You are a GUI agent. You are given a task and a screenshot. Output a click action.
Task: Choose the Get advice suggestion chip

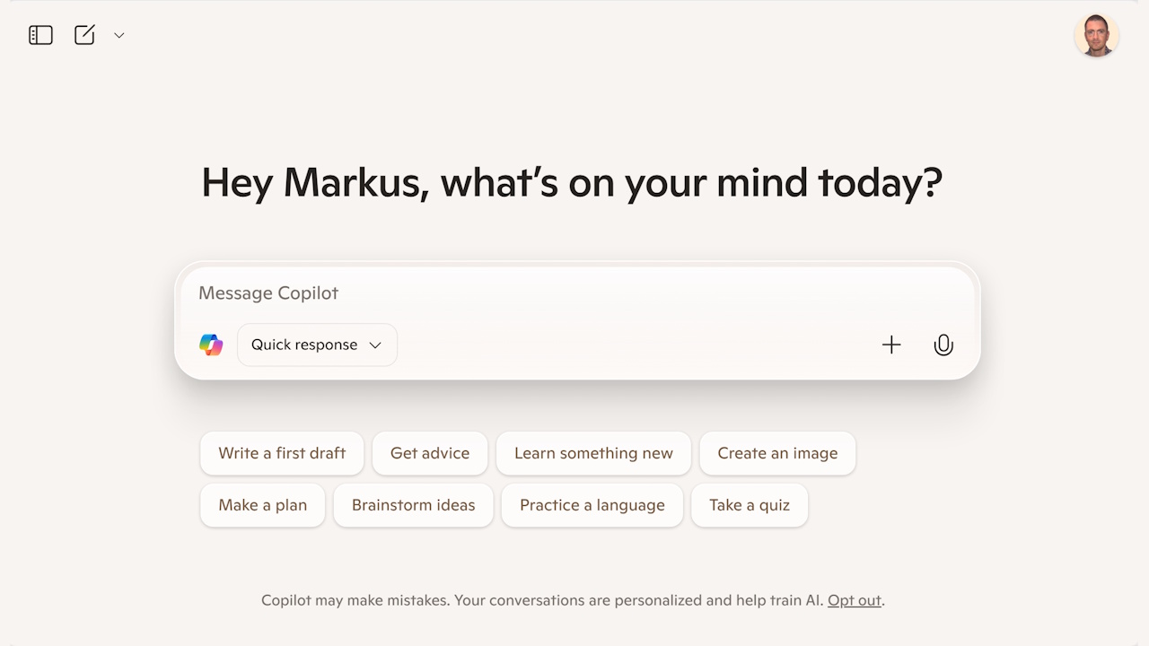pos(430,453)
